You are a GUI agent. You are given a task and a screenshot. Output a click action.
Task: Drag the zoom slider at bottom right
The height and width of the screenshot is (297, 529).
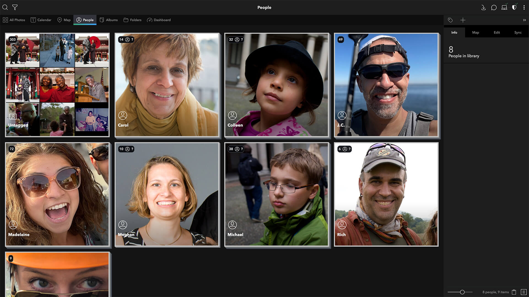[x=462, y=291]
